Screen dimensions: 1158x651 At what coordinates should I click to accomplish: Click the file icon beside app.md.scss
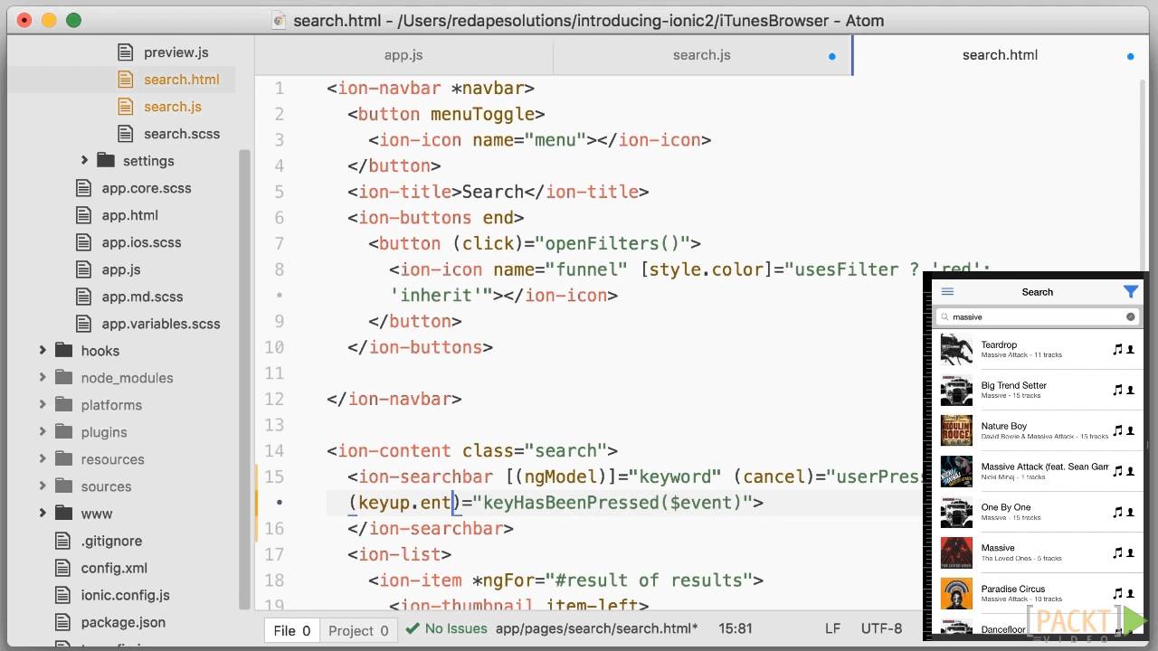click(x=83, y=297)
